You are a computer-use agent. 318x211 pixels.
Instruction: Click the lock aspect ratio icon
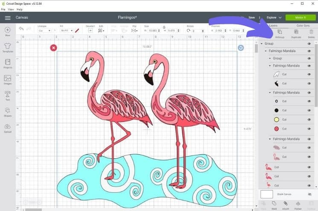164,27
